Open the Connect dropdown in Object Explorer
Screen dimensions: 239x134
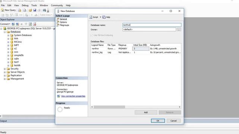pos(5,24)
